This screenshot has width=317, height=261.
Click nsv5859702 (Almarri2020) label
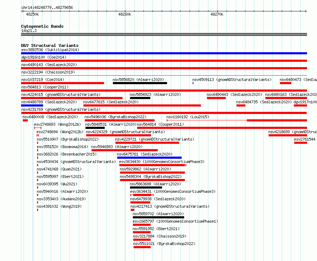tap(158, 214)
